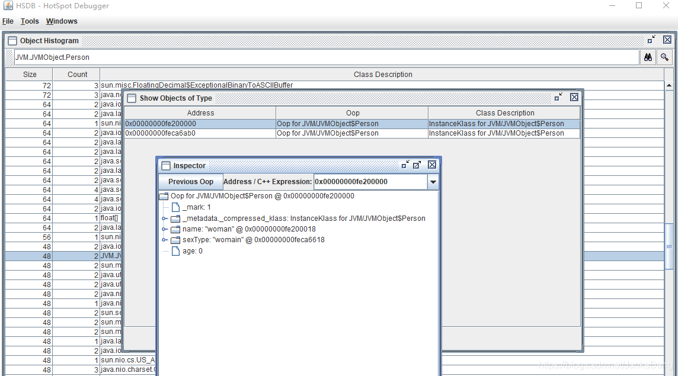Click the HSDB Java application icon

8,5
